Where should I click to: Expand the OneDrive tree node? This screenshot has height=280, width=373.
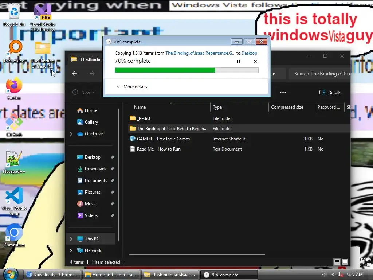point(71,134)
